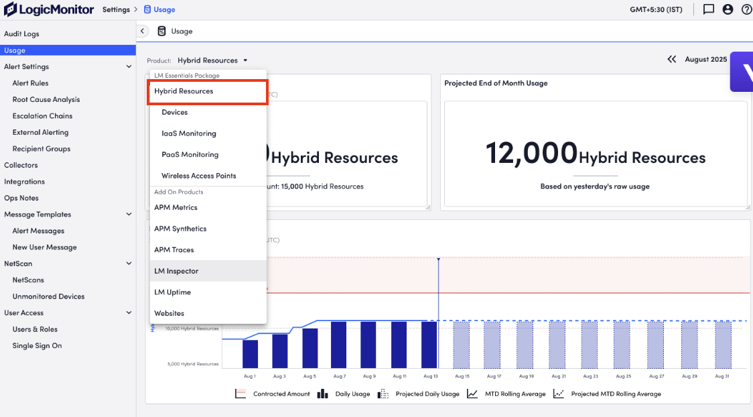The height and width of the screenshot is (417, 753).
Task: Click the GMT+5:30 (IST) timezone label
Action: (656, 9)
